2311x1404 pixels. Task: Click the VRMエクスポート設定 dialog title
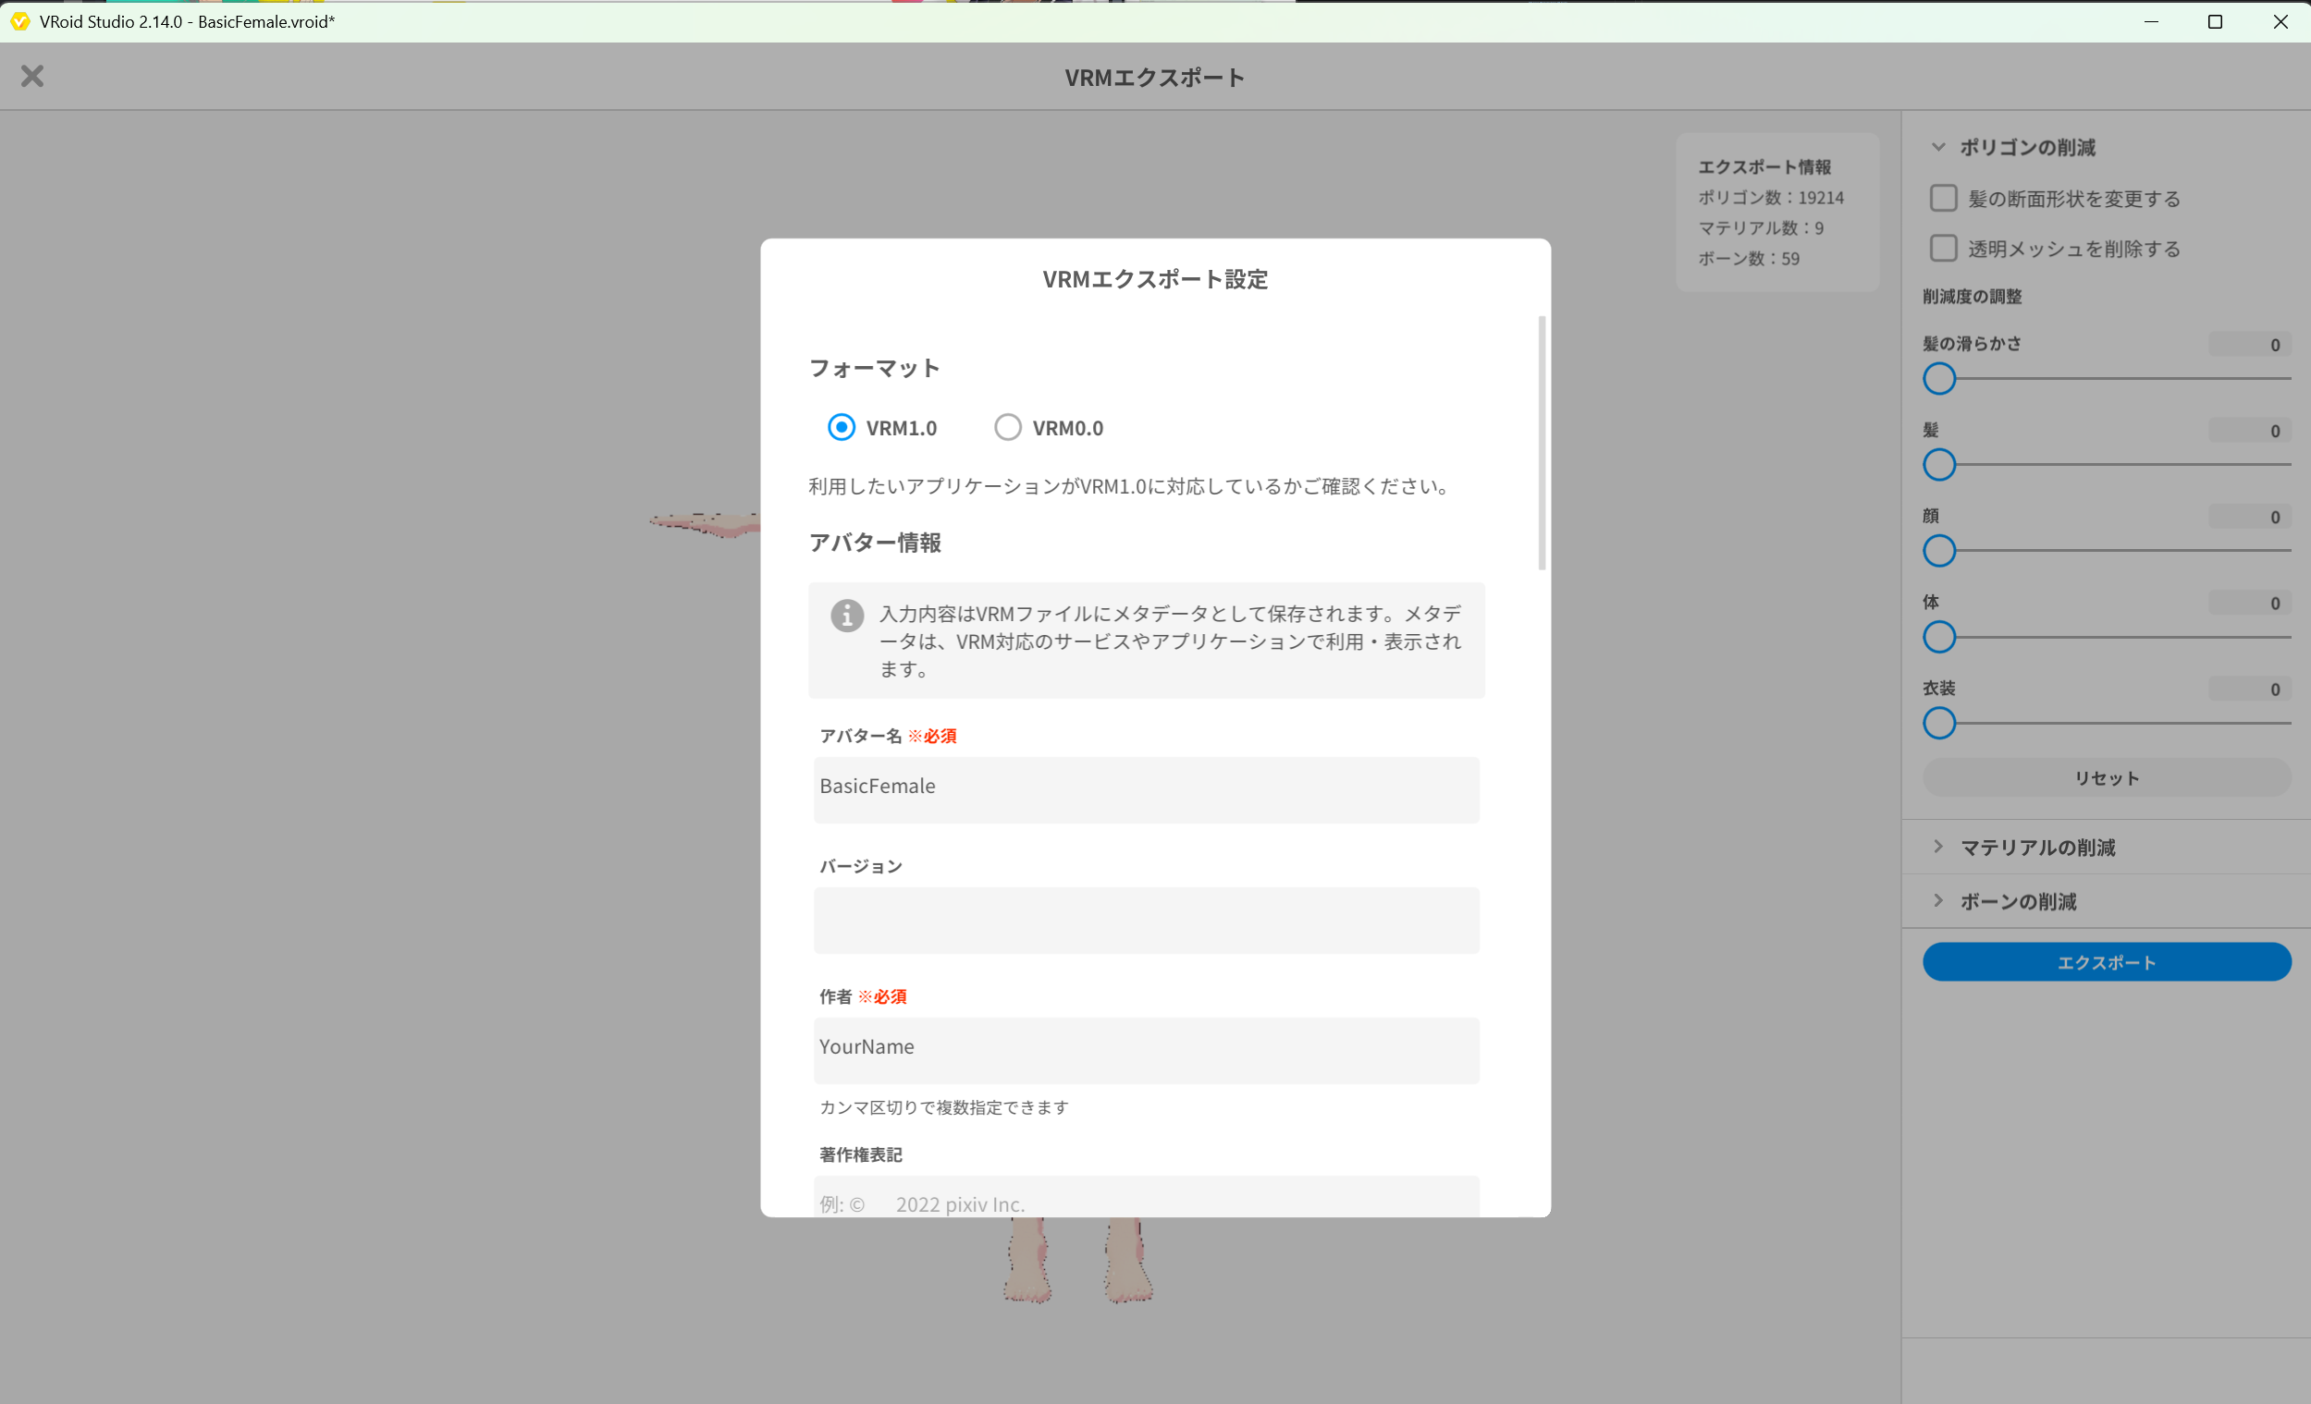coord(1156,279)
